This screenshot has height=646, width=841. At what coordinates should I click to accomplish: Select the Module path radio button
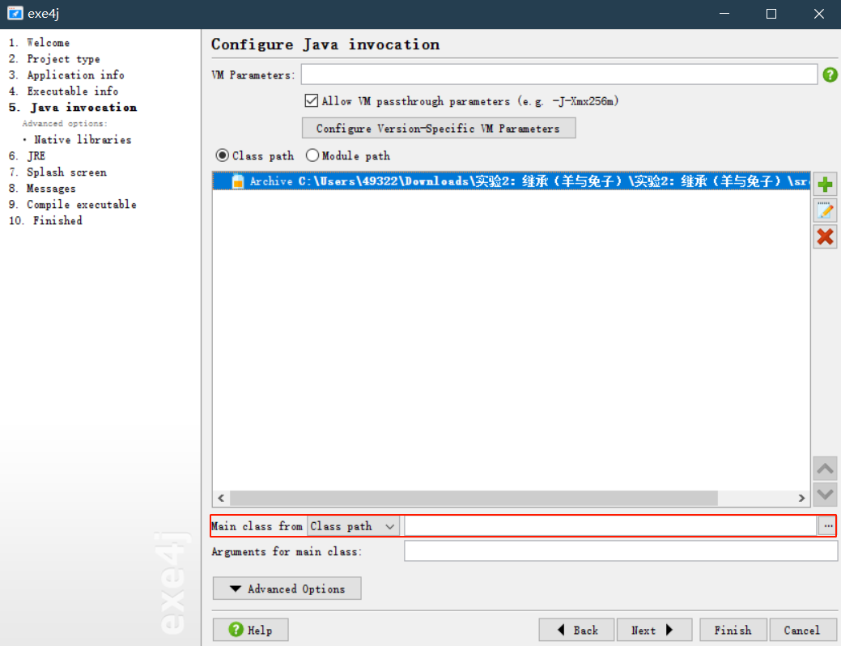[x=312, y=155]
